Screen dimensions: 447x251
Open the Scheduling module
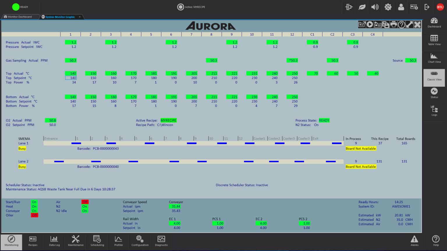tap(97, 241)
